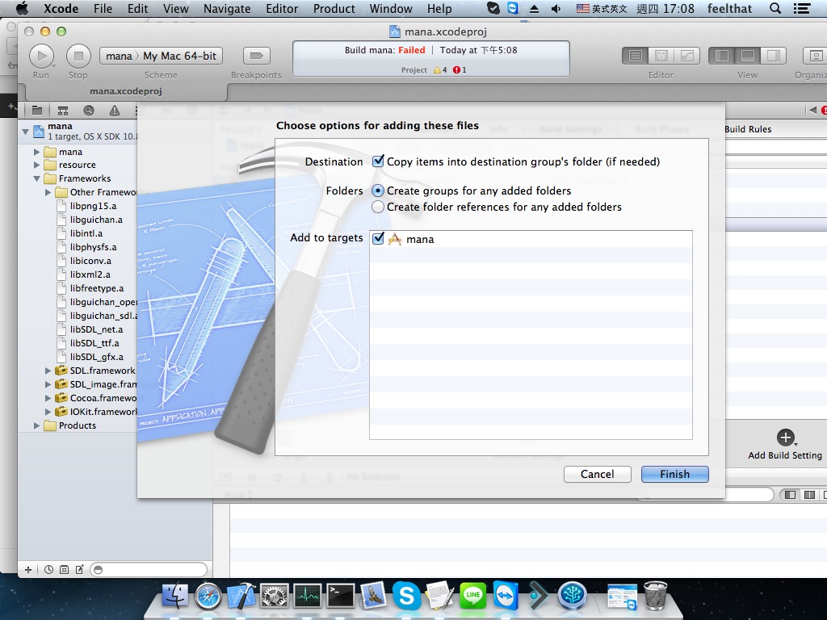Select the Standard editor icon
This screenshot has width=827, height=620.
[636, 56]
